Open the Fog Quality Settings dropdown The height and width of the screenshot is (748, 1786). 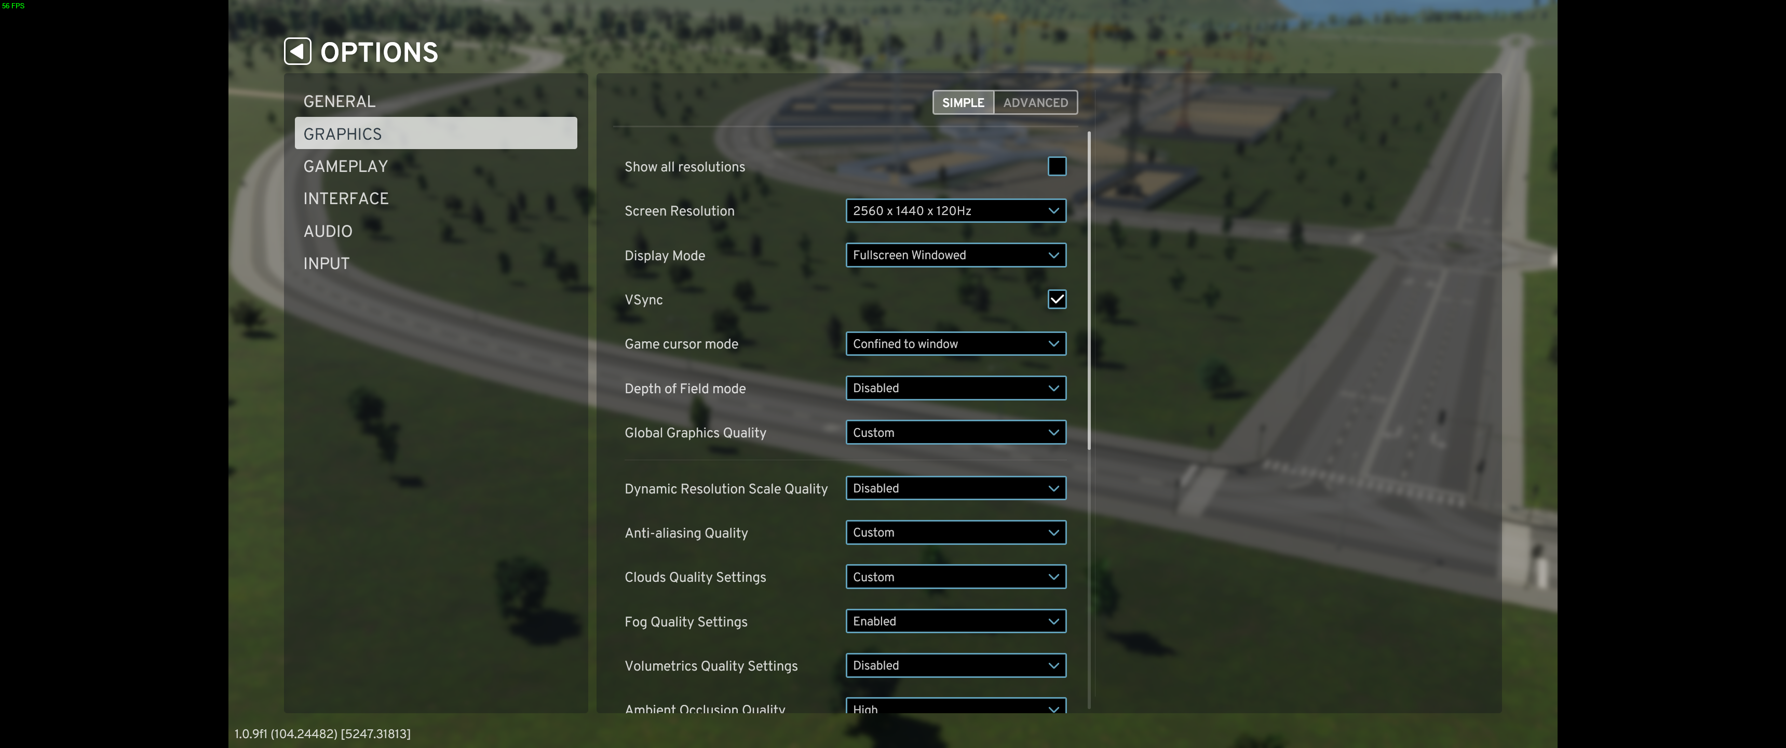[955, 621]
